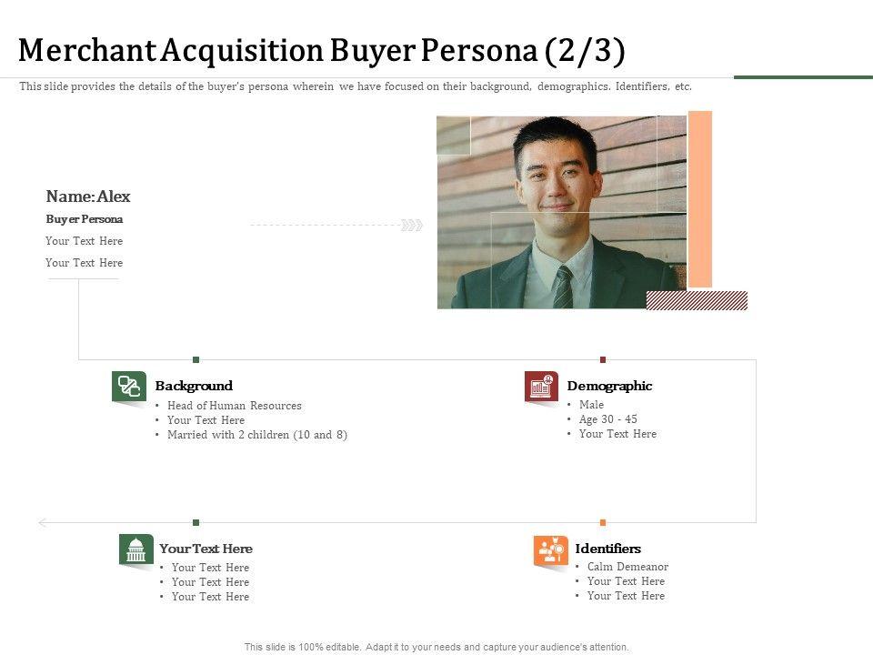Click the green accent line below title

[803, 77]
